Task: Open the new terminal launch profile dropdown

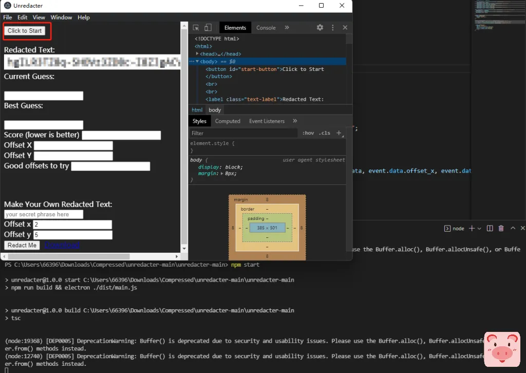Action: 479,228
